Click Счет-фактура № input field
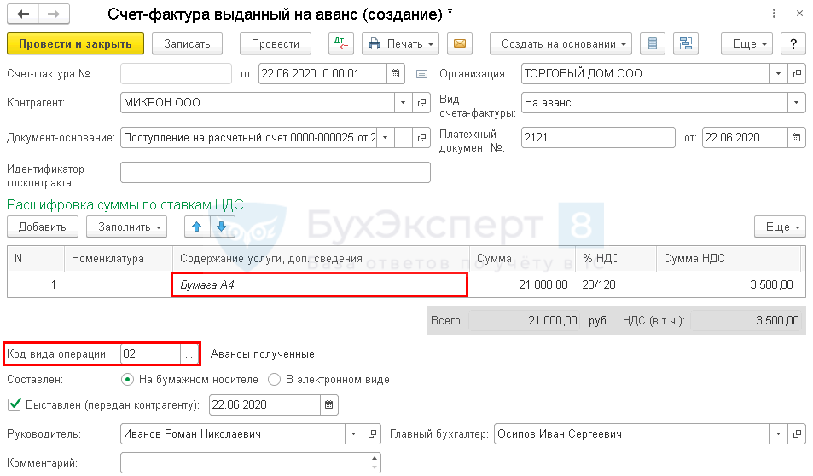The width and height of the screenshot is (813, 476). [x=176, y=74]
